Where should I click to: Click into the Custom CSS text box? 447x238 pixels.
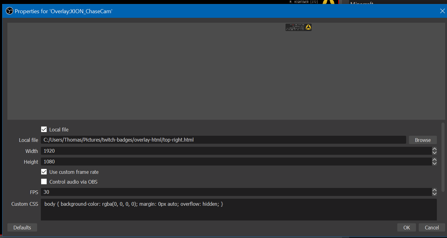click(239, 209)
